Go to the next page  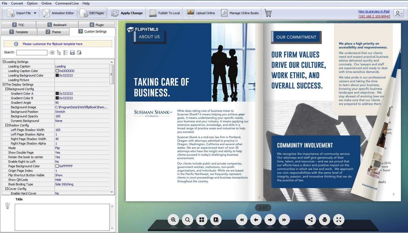coord(270,220)
